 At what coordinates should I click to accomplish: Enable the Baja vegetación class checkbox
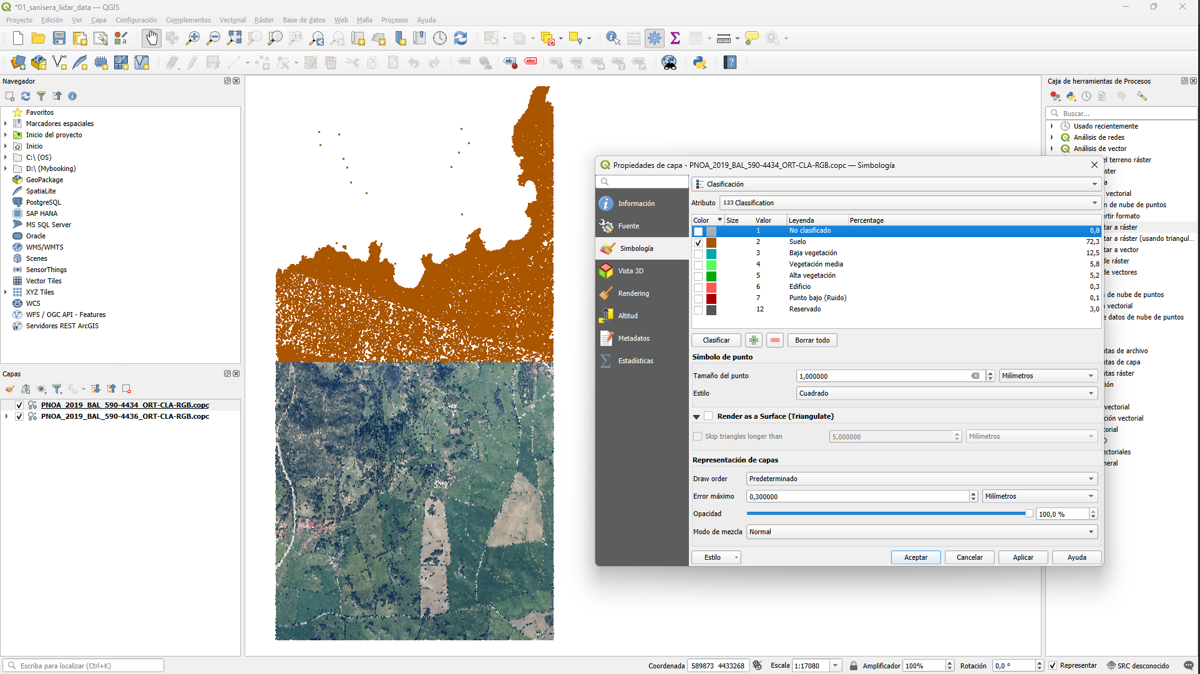coord(698,253)
